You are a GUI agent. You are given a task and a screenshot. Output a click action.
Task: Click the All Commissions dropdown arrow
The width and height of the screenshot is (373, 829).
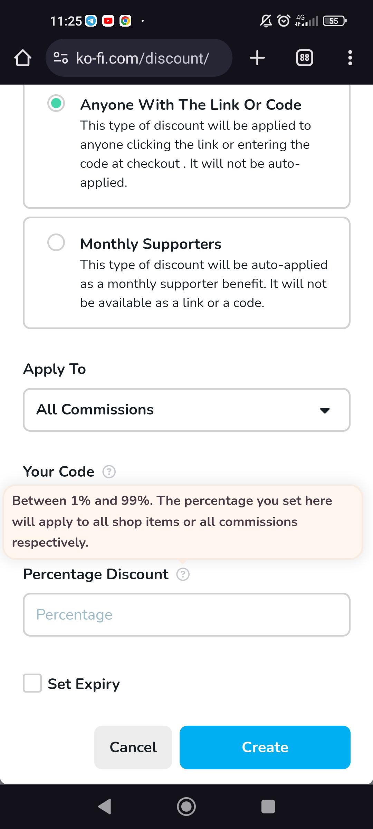click(325, 410)
